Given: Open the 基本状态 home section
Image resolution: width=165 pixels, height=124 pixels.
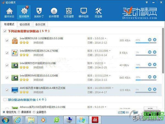Looking at the screenshot, I should (9, 13).
